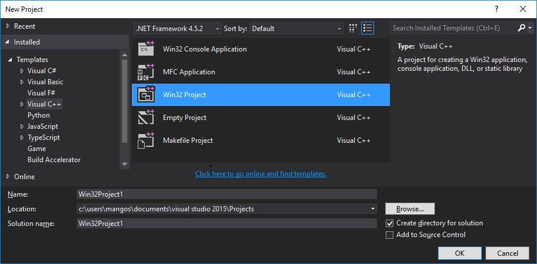Expand the Recent section
Image resolution: width=537 pixels, height=264 pixels.
coord(8,26)
